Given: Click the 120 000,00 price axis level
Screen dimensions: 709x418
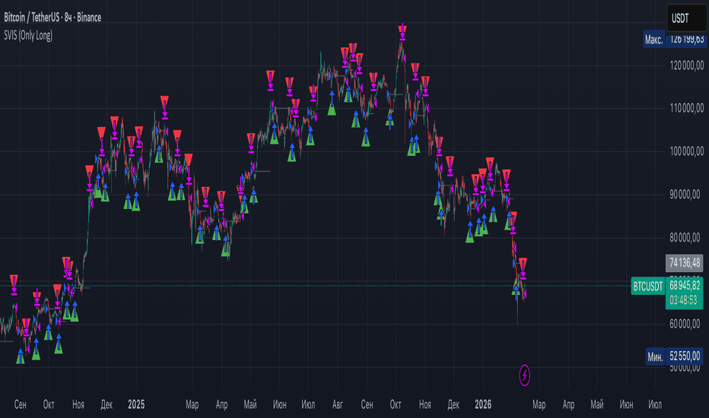Looking at the screenshot, I should pos(685,65).
